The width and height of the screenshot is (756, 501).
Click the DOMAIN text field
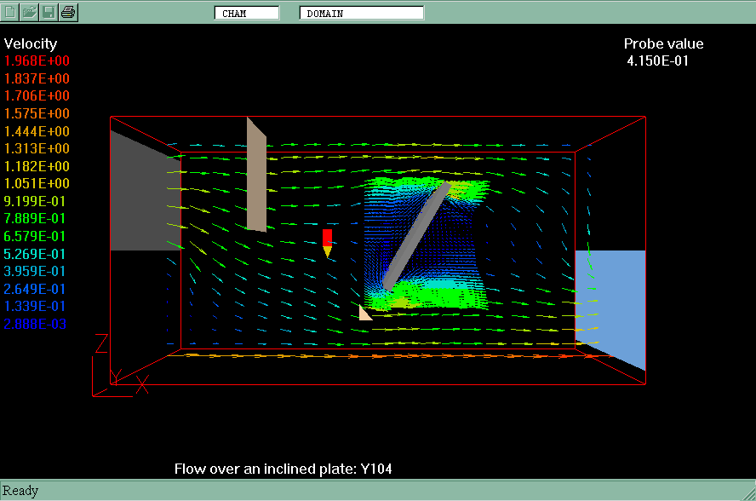[361, 14]
